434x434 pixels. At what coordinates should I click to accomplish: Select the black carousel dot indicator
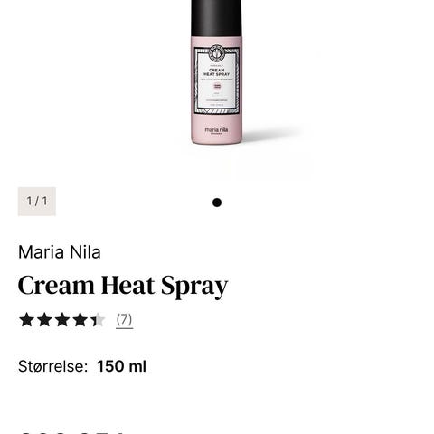pos(217,203)
